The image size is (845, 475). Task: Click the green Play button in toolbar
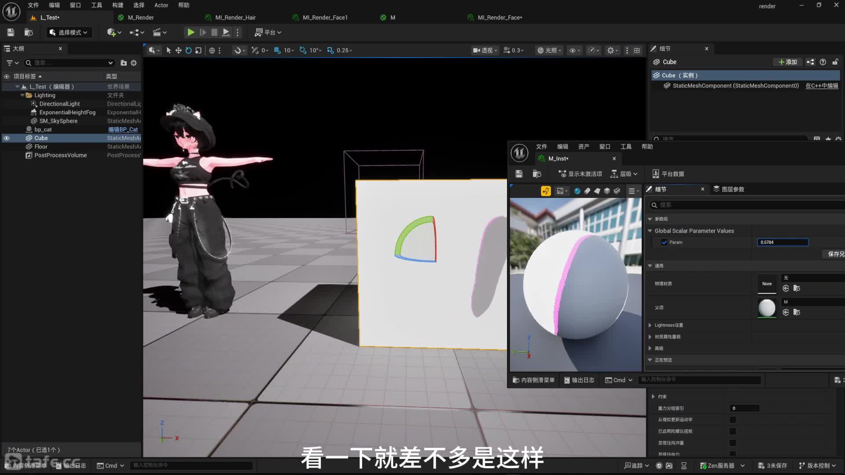191,32
